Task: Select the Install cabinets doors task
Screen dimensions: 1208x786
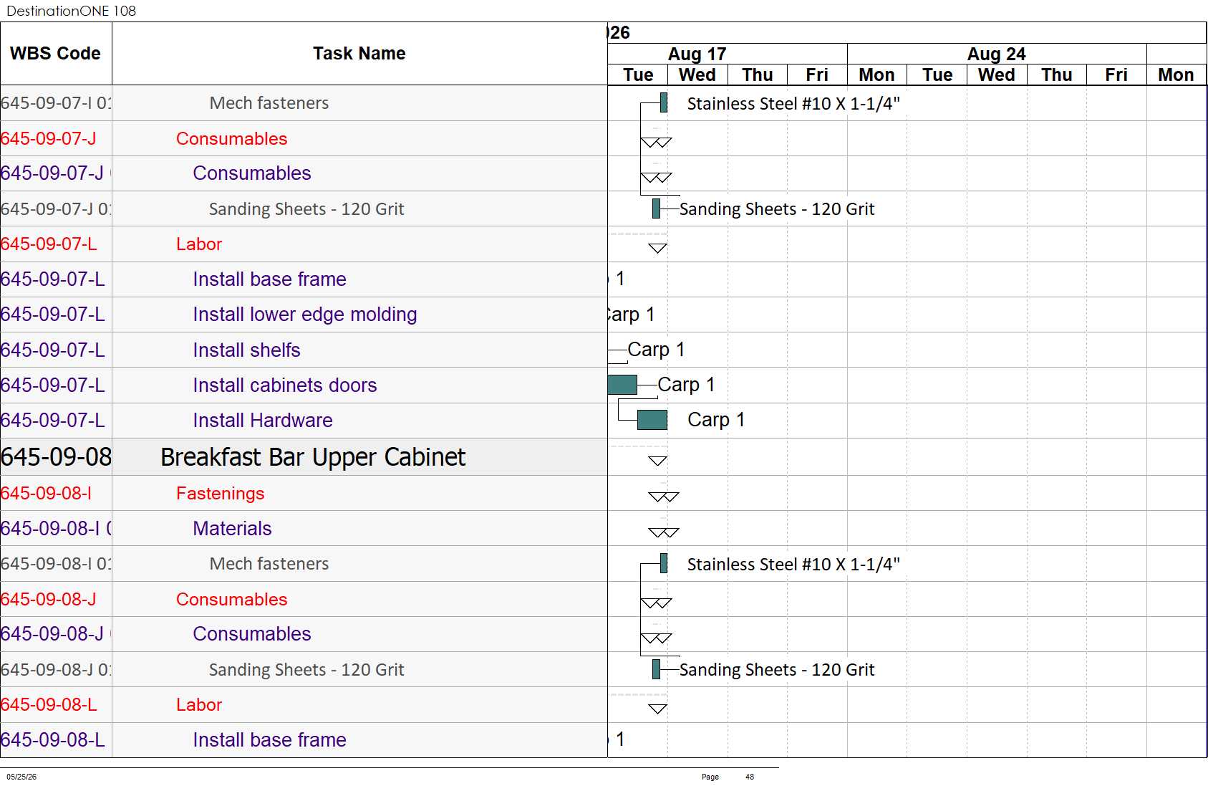Action: (x=285, y=385)
